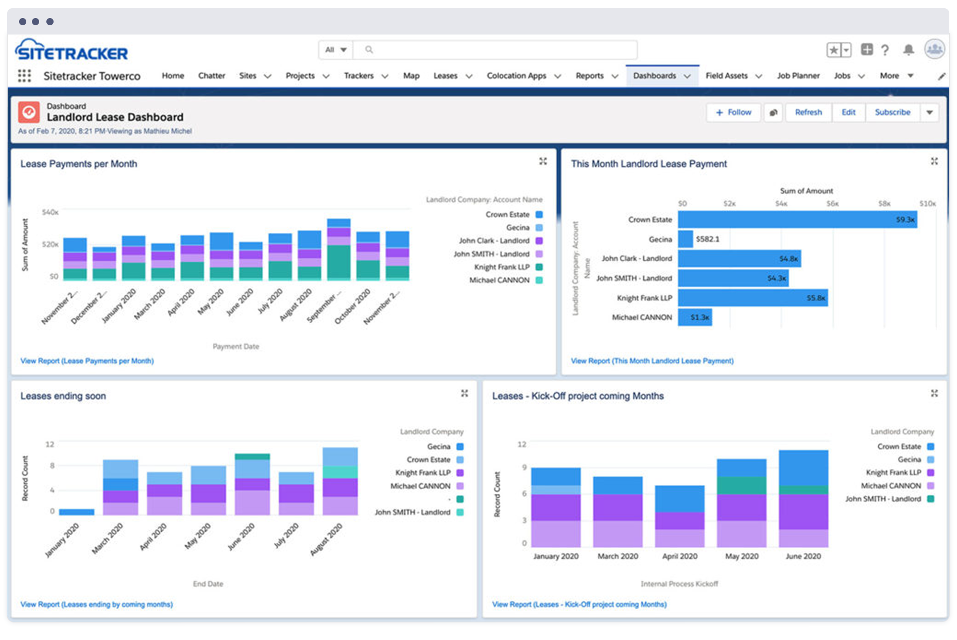957x640 pixels.
Task: Click the dashboard theme icon beside Follow
Action: point(773,112)
